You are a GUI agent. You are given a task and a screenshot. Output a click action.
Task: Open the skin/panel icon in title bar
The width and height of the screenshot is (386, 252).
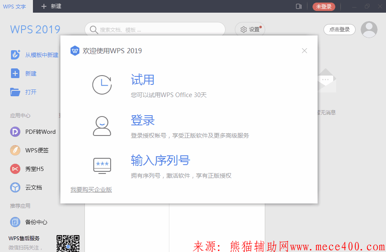pyautogui.click(x=299, y=6)
